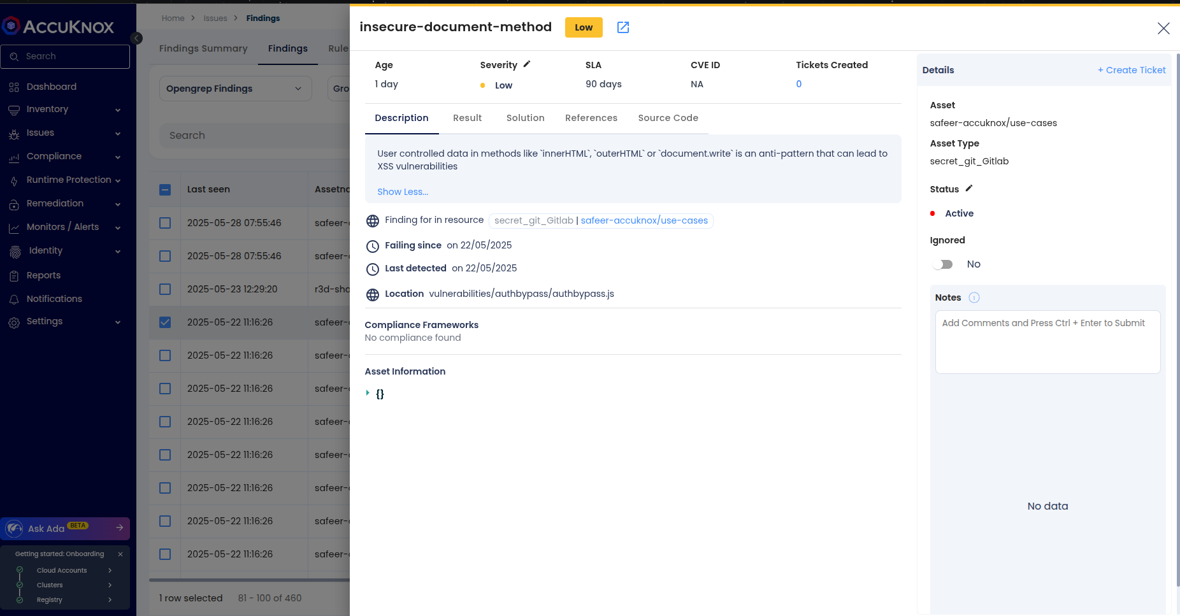Click the sidebar Search field
Viewport: 1180px width, 616px height.
[65, 57]
